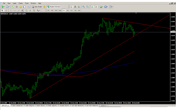Switch chart to Candlesticks mode
Image resolution: width=176 pixels, height=110 pixels.
pos(75,7)
